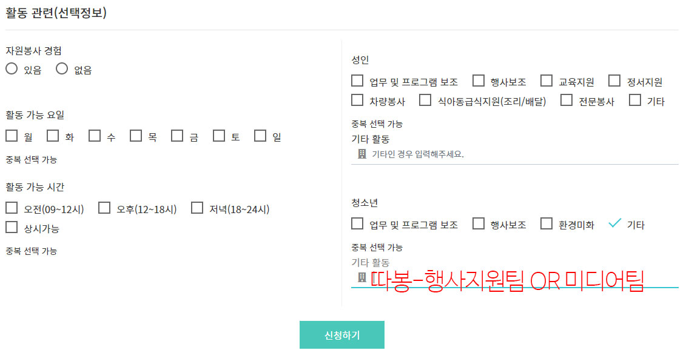Select 있음 for volunteer experience
689x356 pixels.
tap(12, 69)
